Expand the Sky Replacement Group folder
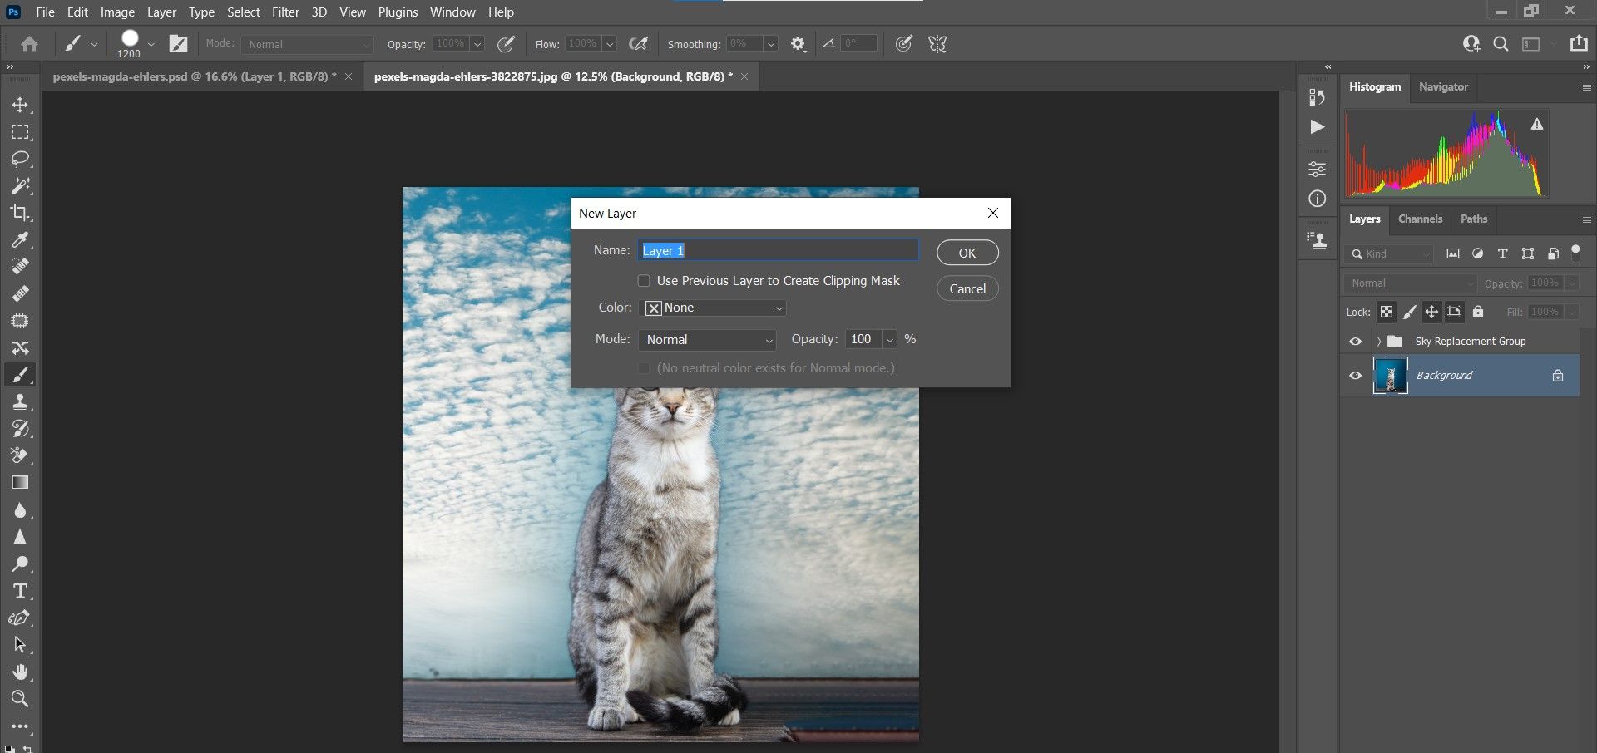The width and height of the screenshot is (1597, 753). 1378,342
